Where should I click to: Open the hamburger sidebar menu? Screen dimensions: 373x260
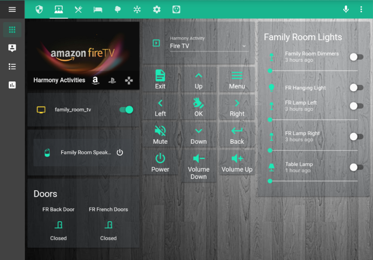12,9
